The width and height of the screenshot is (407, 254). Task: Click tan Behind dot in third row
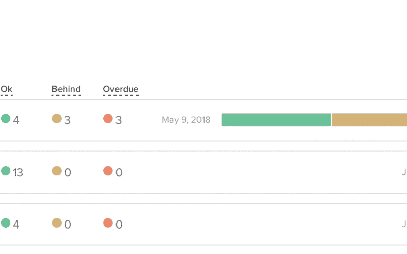pos(57,223)
